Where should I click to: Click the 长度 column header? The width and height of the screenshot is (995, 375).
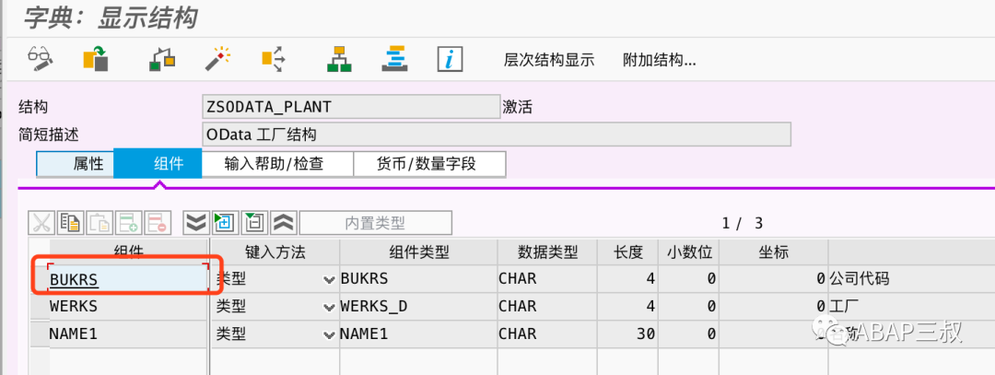point(627,252)
